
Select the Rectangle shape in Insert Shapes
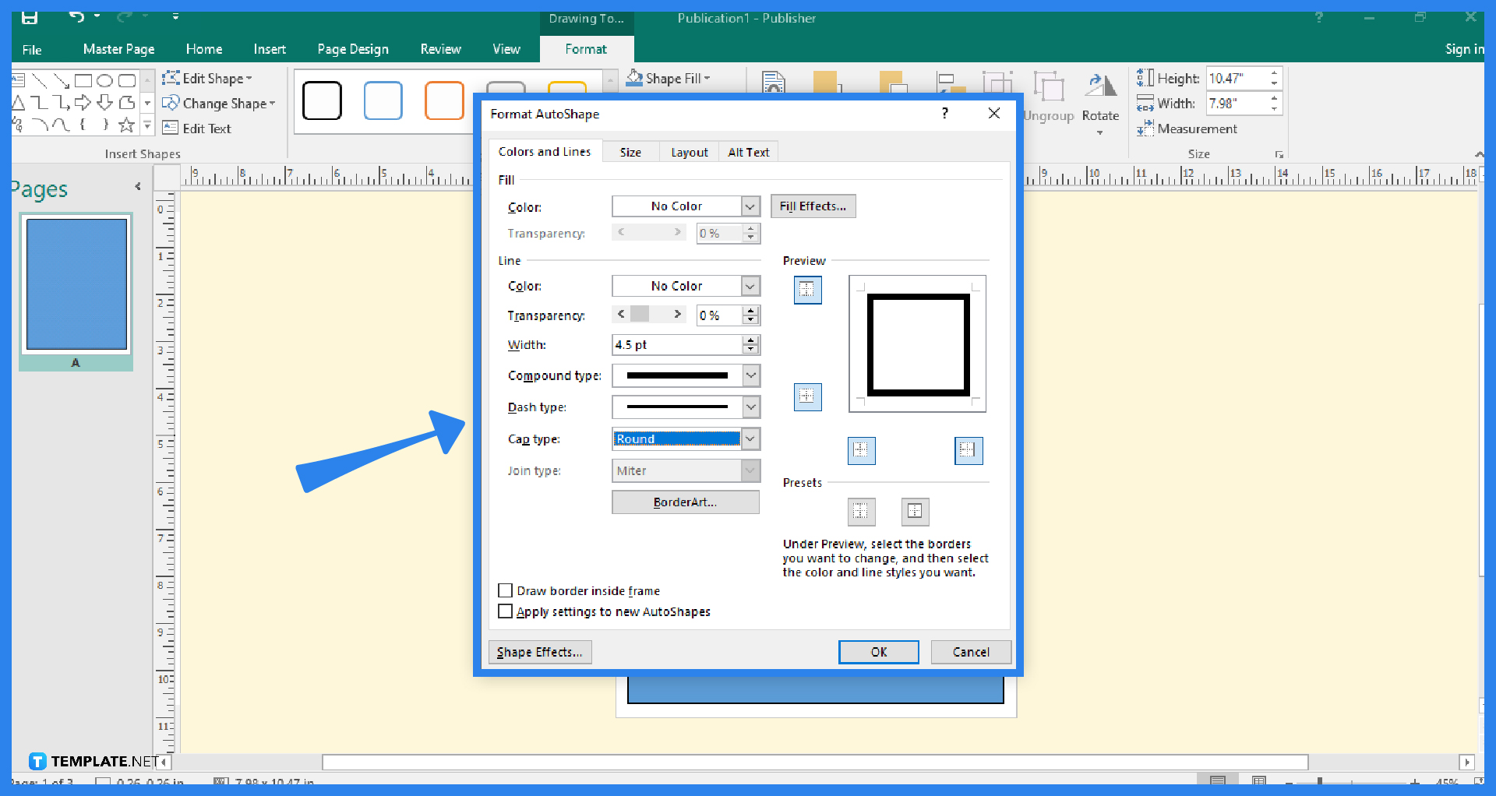(84, 79)
